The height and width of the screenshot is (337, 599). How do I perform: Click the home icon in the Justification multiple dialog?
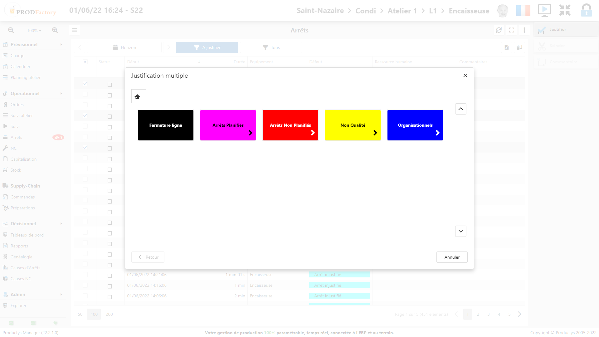pos(138,96)
